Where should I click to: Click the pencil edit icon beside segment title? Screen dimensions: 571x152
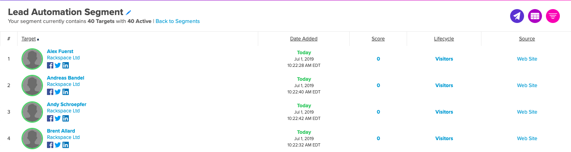tap(128, 13)
